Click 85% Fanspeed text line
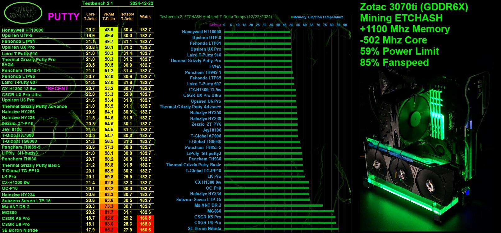Screen dimensions: 501x233 394,62
